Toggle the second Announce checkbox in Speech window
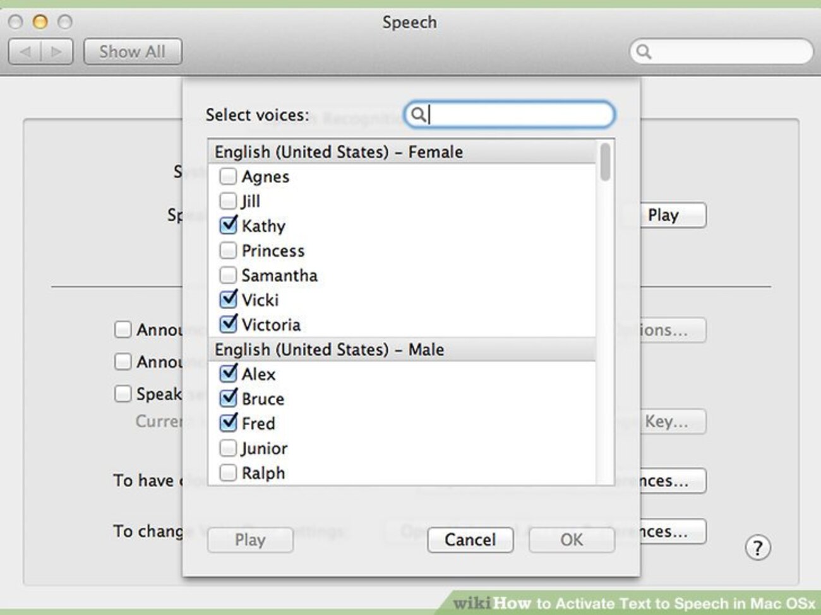821x615 pixels. coord(123,361)
